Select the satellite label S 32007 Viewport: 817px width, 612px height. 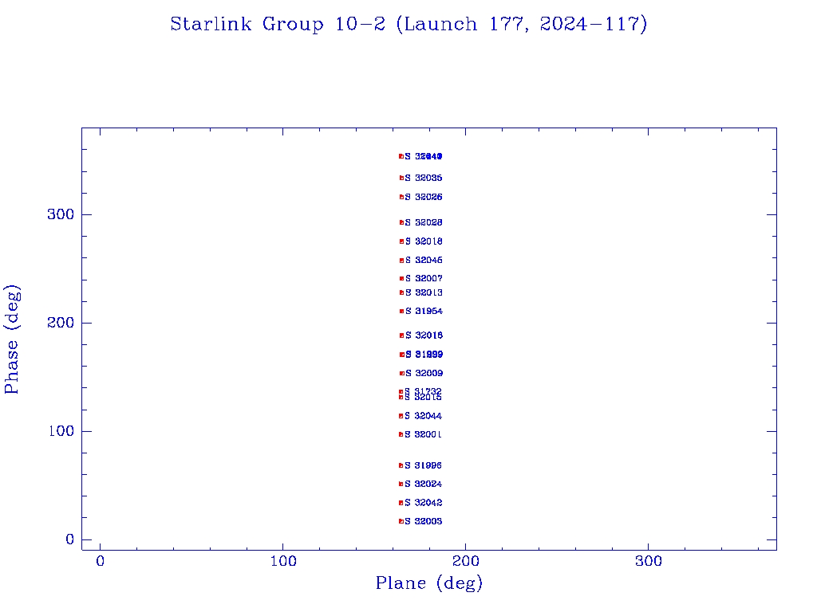pyautogui.click(x=424, y=278)
